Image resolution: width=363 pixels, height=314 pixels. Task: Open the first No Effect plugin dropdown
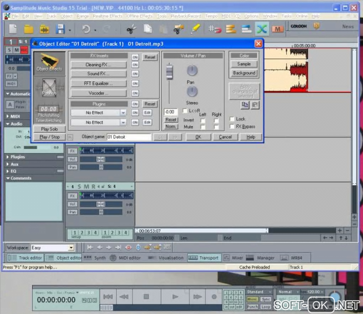click(x=123, y=113)
